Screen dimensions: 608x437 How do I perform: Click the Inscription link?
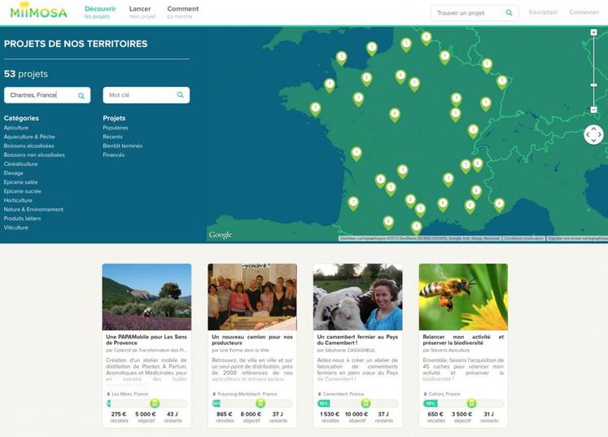click(x=543, y=13)
